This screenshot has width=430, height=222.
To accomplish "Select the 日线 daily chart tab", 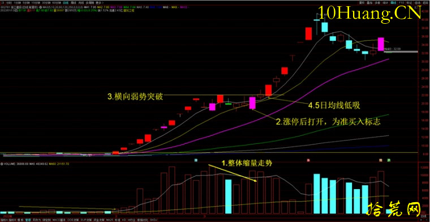I will pos(66,2).
